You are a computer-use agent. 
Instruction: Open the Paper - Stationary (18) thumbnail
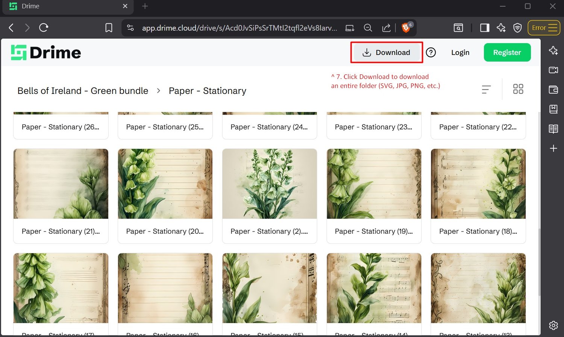coord(478,184)
